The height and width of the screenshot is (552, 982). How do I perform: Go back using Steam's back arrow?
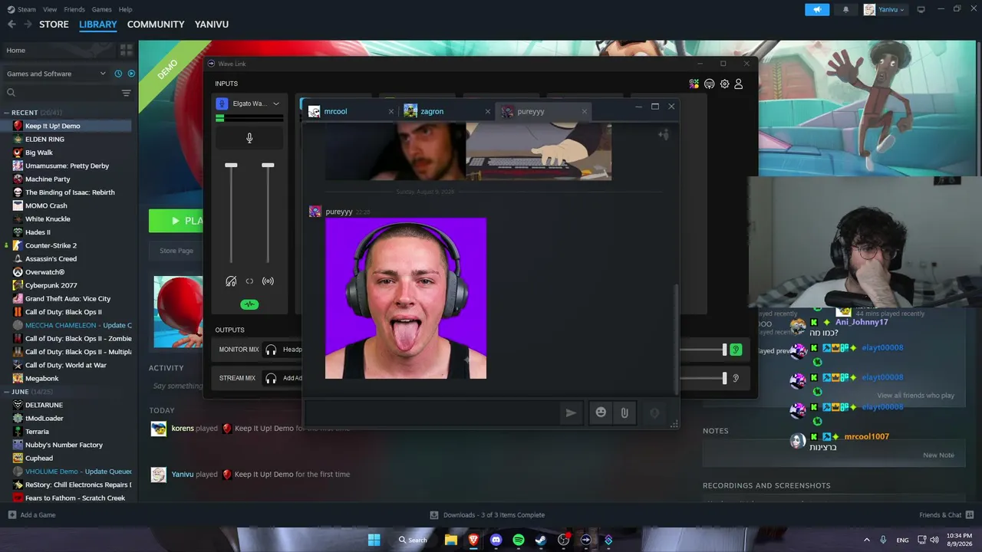coord(12,25)
